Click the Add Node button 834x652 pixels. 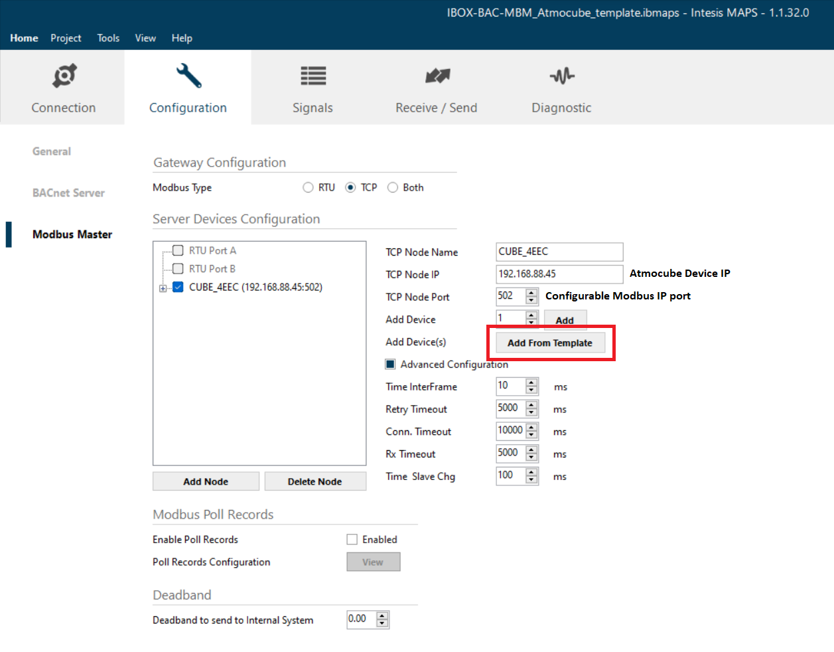[x=206, y=481]
